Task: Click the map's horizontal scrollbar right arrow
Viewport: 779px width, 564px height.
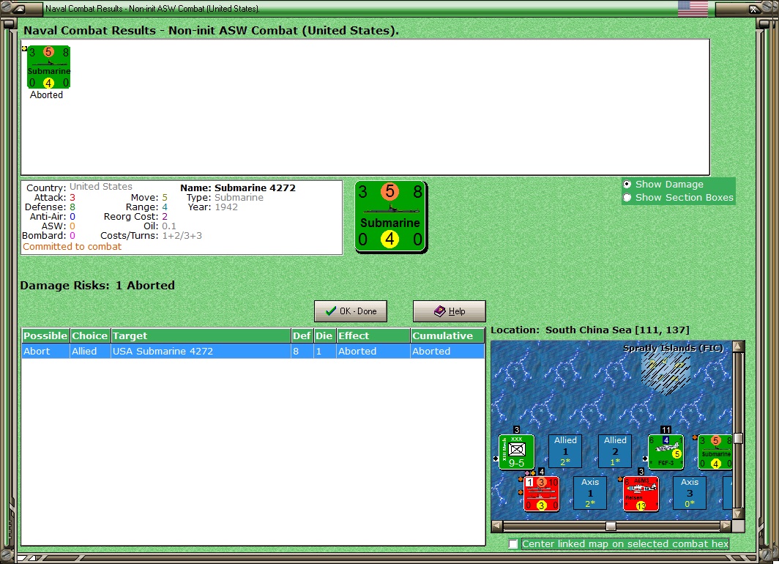Action: click(726, 526)
